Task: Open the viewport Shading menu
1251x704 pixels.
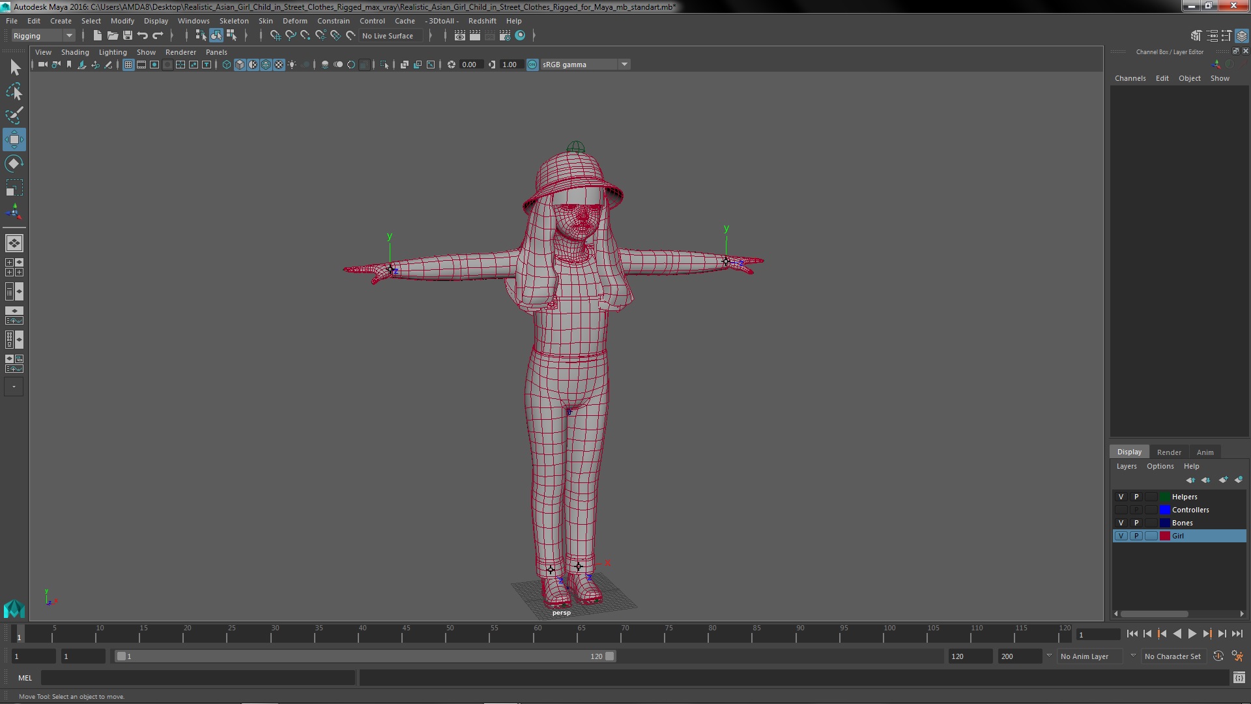Action: [75, 52]
